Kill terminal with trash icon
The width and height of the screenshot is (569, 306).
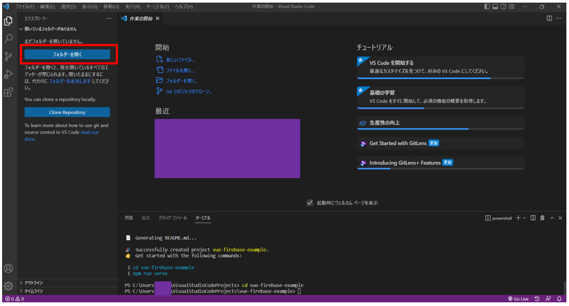click(542, 218)
